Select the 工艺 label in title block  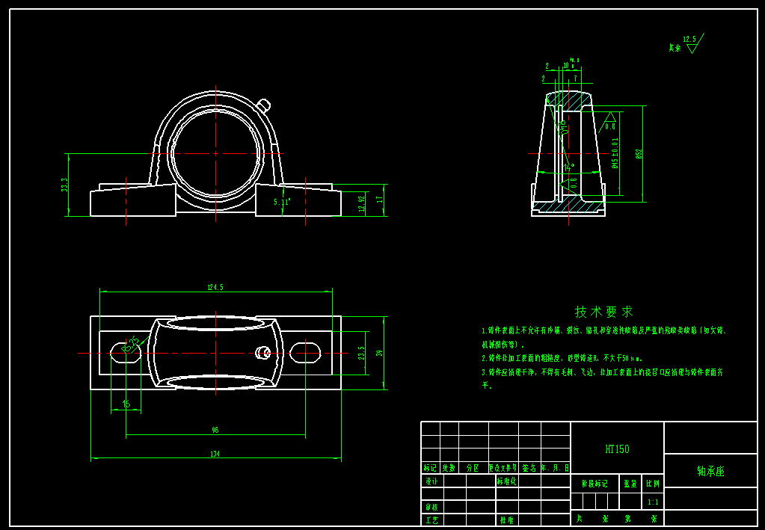[x=431, y=520]
